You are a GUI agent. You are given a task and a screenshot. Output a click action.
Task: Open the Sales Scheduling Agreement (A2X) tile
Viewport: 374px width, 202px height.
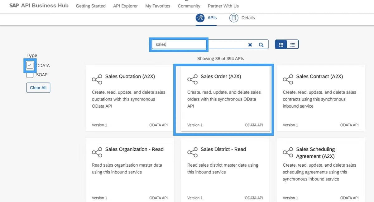point(321,170)
